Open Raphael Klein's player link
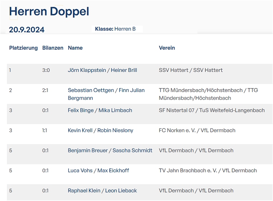Image resolution: width=273 pixels, height=201 pixels. click(84, 191)
